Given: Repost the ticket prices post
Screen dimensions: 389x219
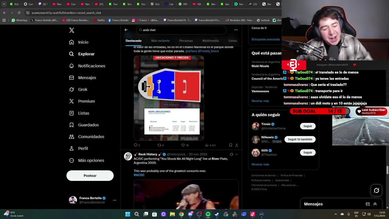Looking at the screenshot, I should pyautogui.click(x=160, y=145).
